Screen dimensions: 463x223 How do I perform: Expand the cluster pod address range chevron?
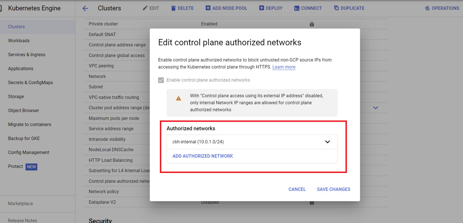pyautogui.click(x=375, y=108)
